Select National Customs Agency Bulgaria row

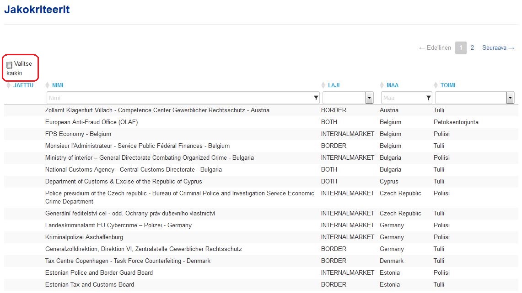[x=261, y=169]
